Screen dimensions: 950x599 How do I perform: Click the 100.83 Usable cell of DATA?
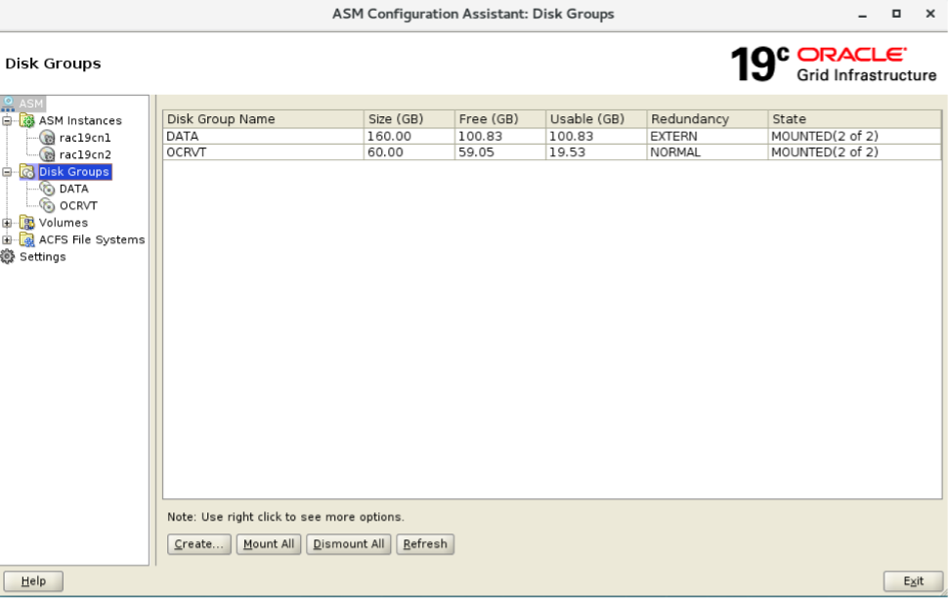click(x=596, y=136)
